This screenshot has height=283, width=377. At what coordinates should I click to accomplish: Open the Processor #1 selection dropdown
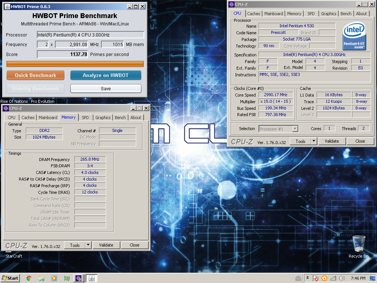click(x=279, y=129)
